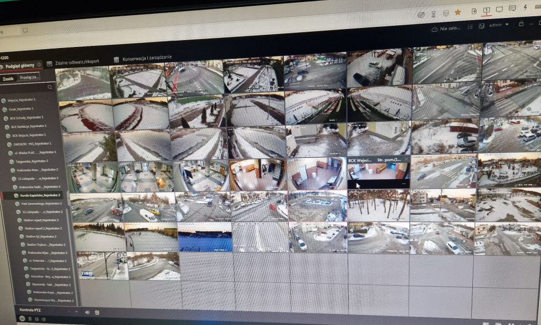
Task: Click the storage icon beside the speaker
Action: pos(97,312)
